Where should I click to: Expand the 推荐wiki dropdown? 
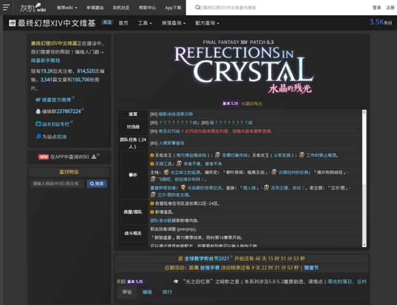coord(67,8)
